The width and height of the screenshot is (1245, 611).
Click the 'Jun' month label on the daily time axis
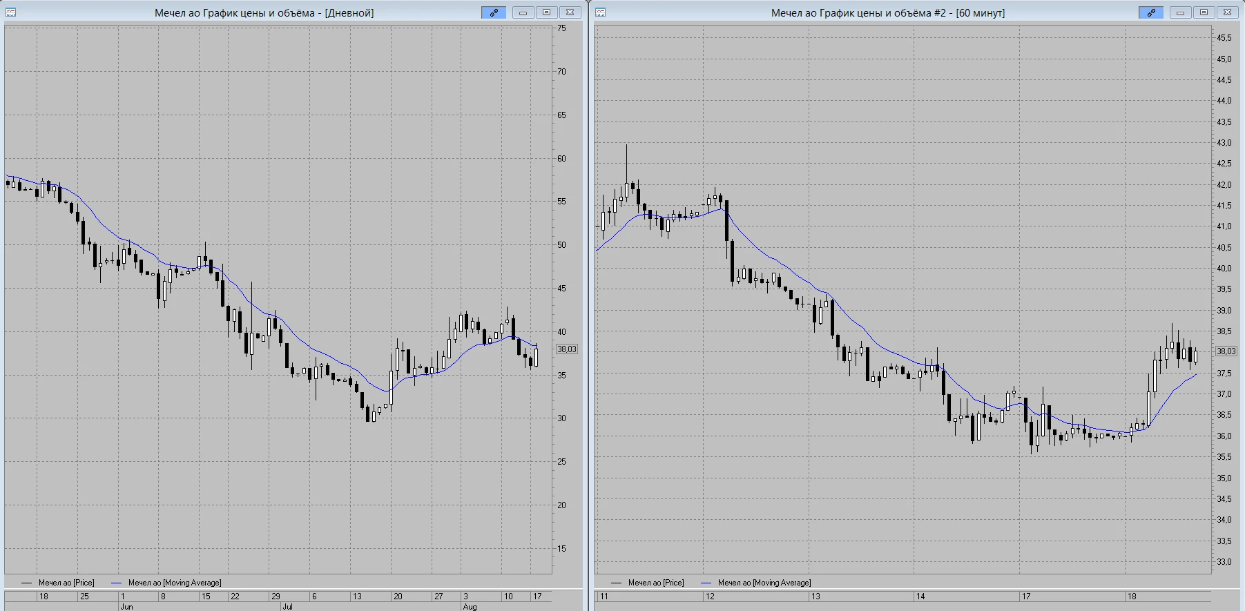(127, 607)
